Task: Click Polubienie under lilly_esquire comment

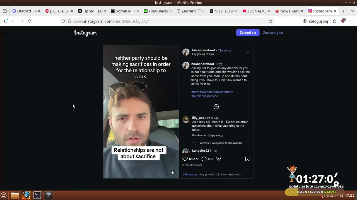Action: point(199,135)
